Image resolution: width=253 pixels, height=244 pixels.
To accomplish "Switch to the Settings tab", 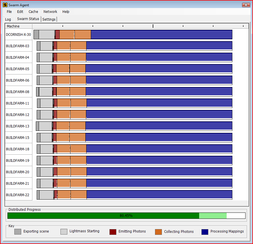I will (49, 19).
